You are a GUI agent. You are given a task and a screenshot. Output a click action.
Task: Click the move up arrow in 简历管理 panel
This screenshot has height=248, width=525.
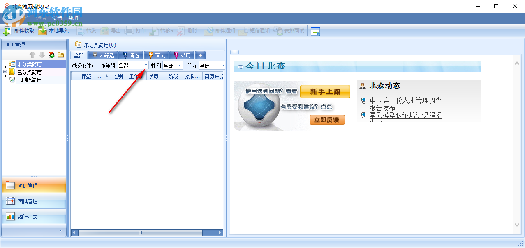[x=32, y=55]
